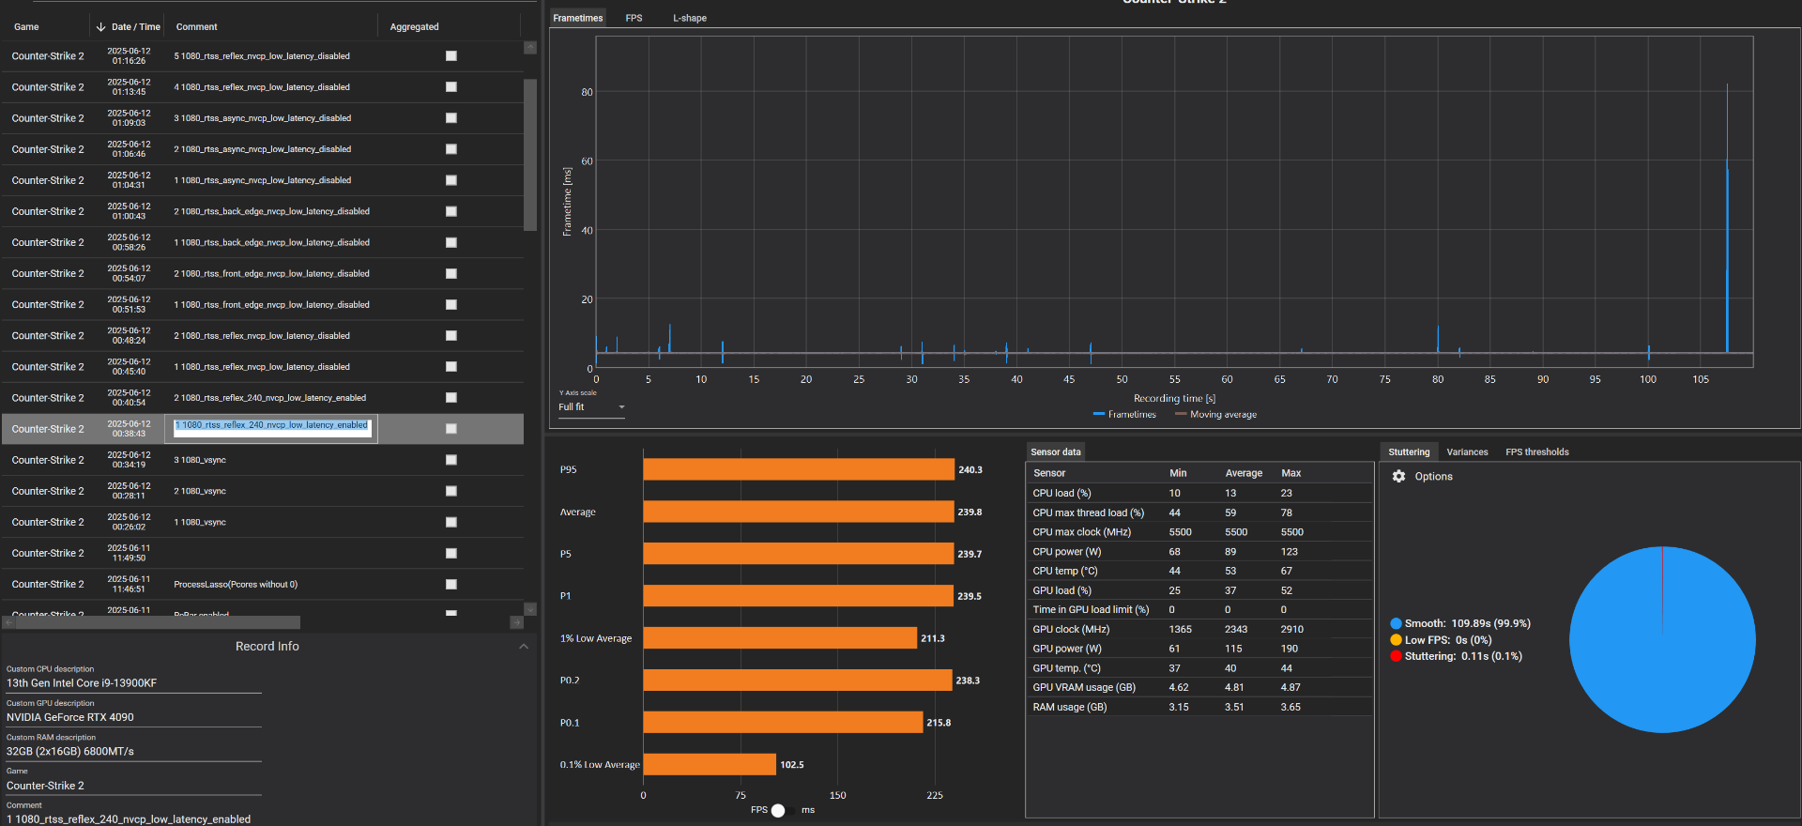Click the Options label in stuttering panel
Viewport: 1802px width, 826px height.
[1433, 477]
